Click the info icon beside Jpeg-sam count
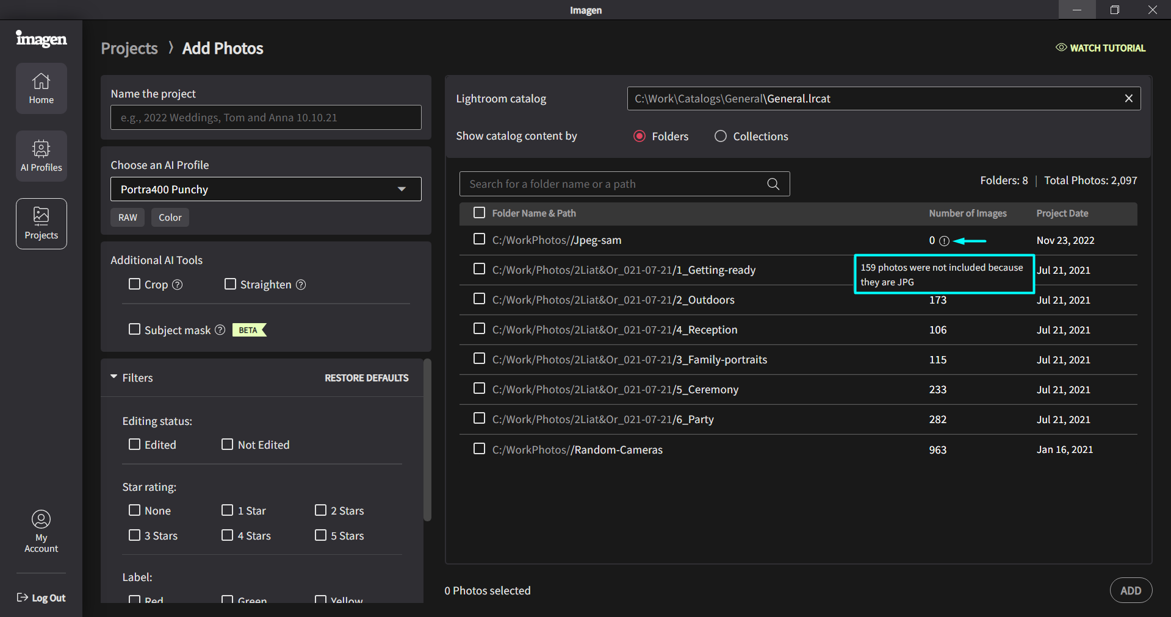The image size is (1171, 617). pyautogui.click(x=944, y=241)
